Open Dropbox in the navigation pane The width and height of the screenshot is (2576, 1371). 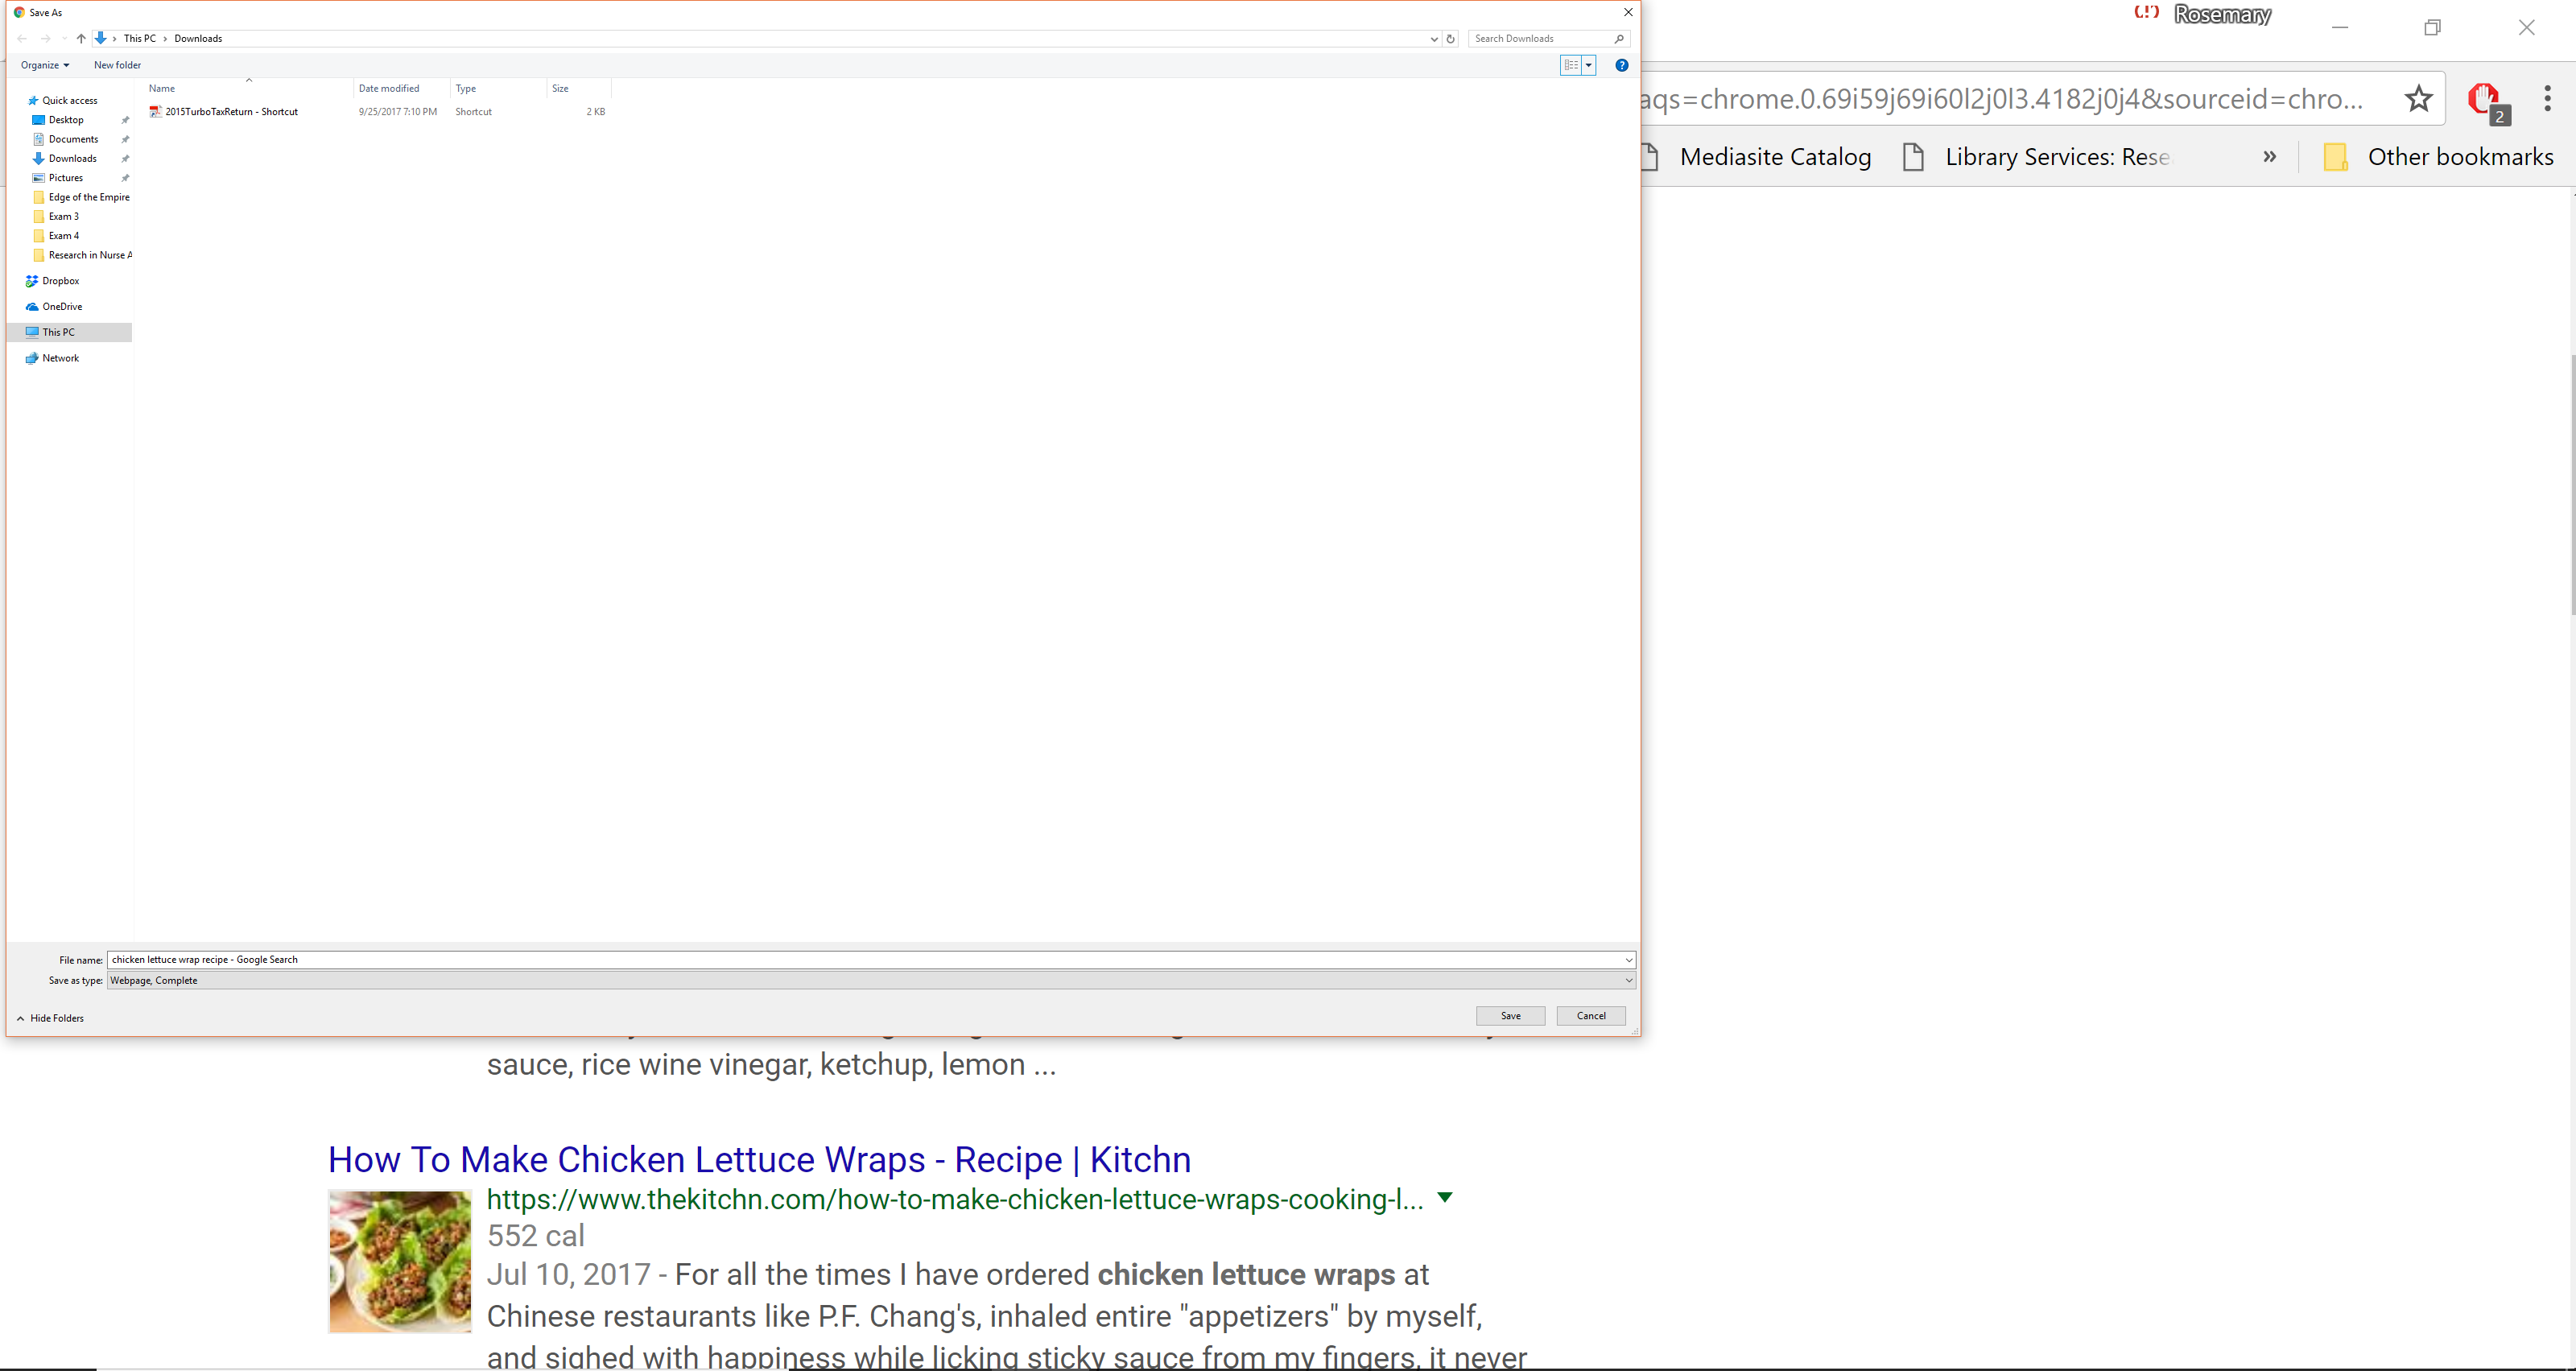point(60,281)
